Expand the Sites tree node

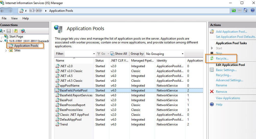6,51
